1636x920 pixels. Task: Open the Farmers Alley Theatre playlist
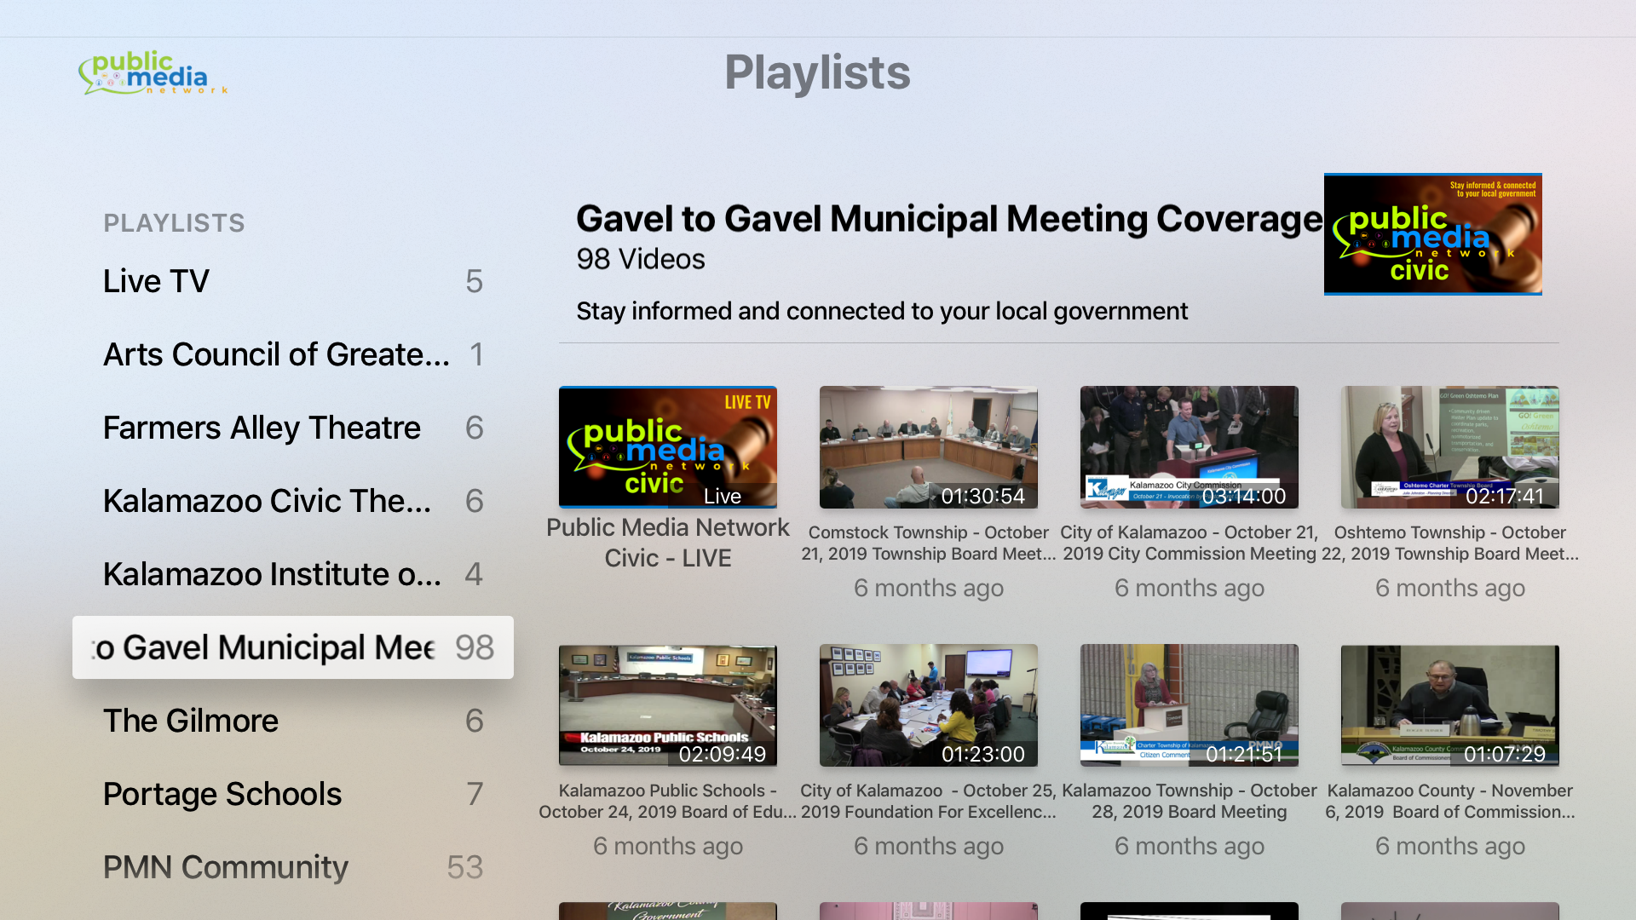click(x=293, y=428)
